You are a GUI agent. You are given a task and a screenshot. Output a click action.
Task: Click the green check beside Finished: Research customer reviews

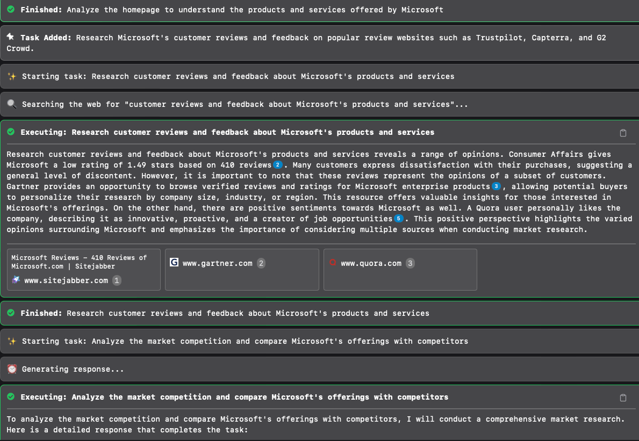point(11,313)
